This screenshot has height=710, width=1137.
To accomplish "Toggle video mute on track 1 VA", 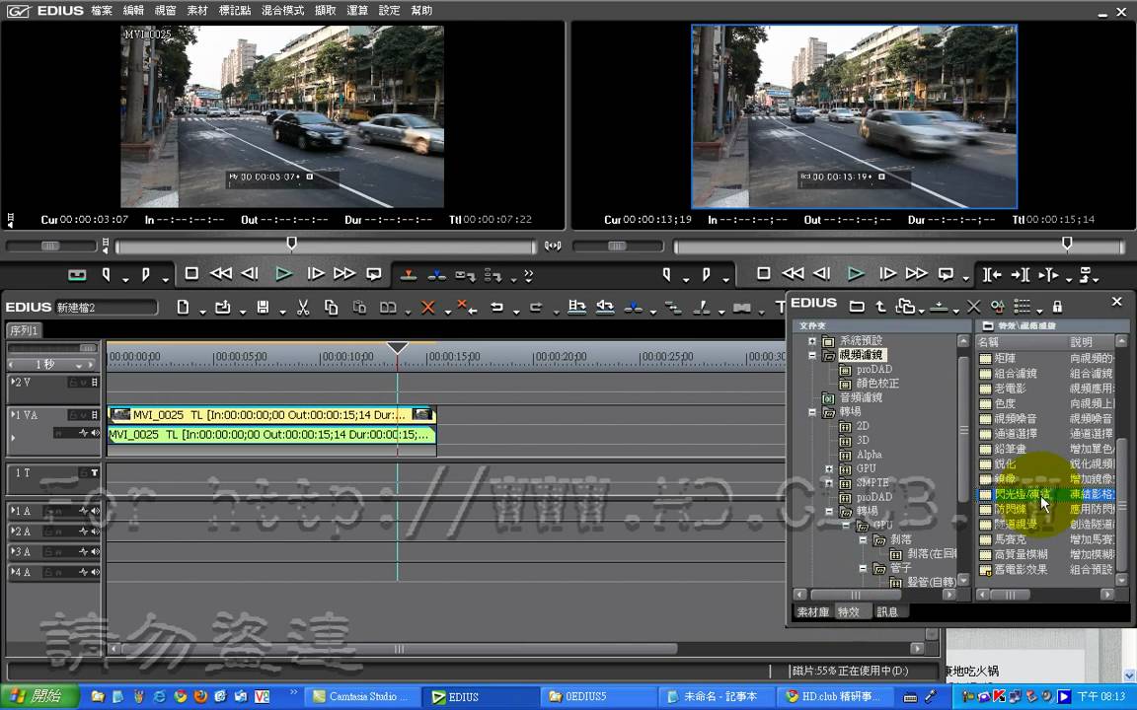I will [x=95, y=415].
